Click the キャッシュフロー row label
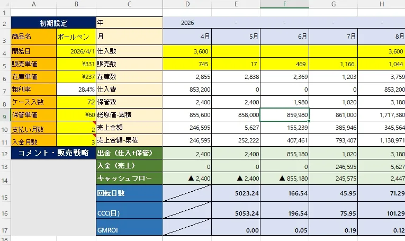 [129, 178]
